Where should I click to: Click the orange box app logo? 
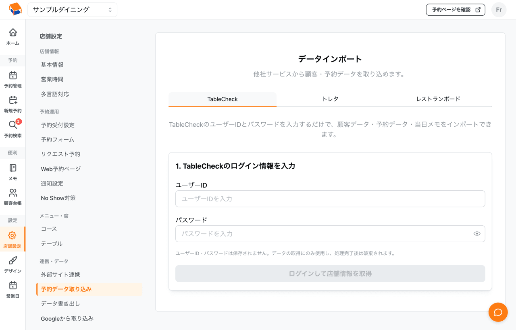15,9
